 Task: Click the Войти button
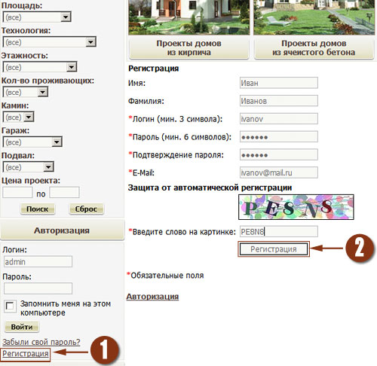[x=22, y=327]
